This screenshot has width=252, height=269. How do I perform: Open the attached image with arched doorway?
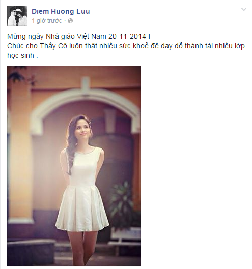[74, 166]
